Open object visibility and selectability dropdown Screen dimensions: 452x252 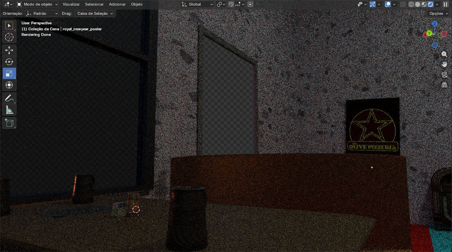pos(362,4)
